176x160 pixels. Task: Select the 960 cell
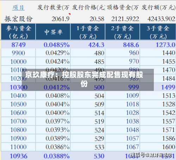point(122,53)
